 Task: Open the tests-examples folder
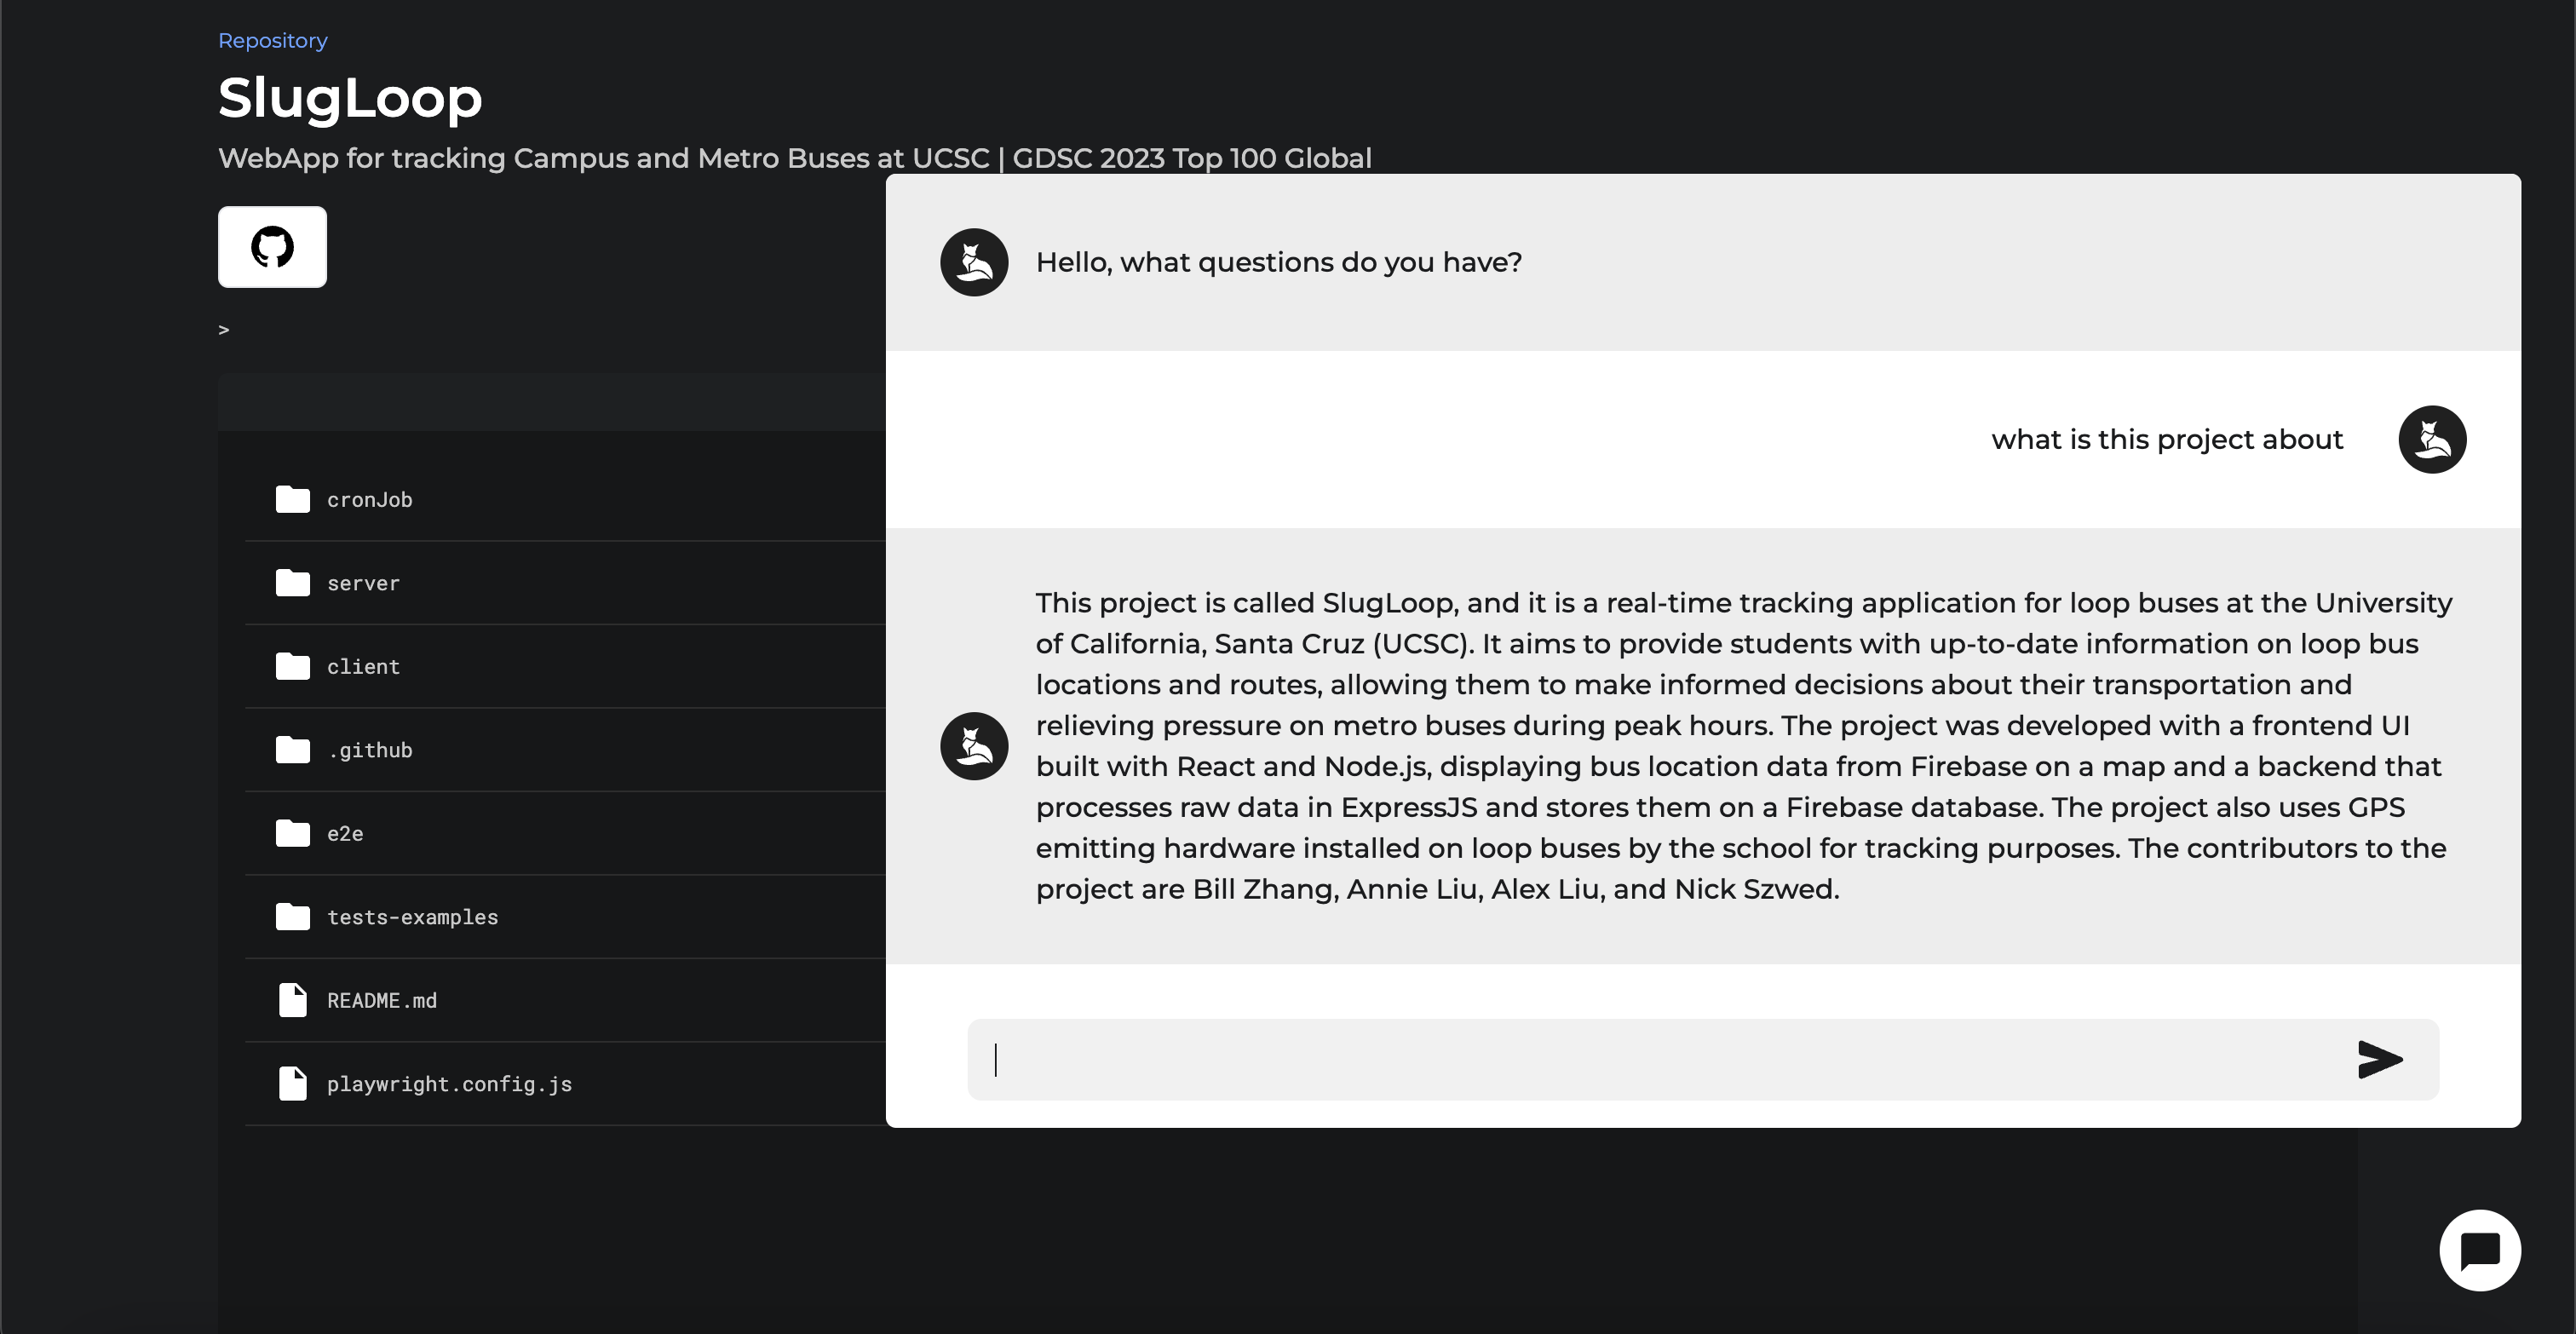pyautogui.click(x=565, y=917)
